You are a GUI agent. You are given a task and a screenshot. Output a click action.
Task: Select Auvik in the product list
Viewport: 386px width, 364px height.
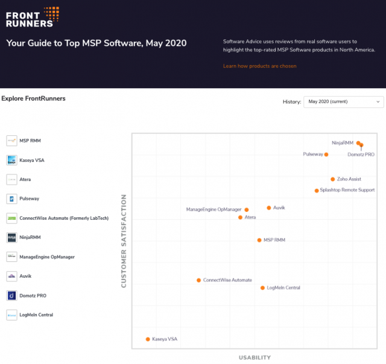click(25, 276)
